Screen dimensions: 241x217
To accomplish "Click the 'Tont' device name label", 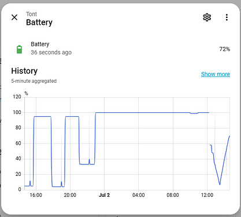I will tap(31, 14).
